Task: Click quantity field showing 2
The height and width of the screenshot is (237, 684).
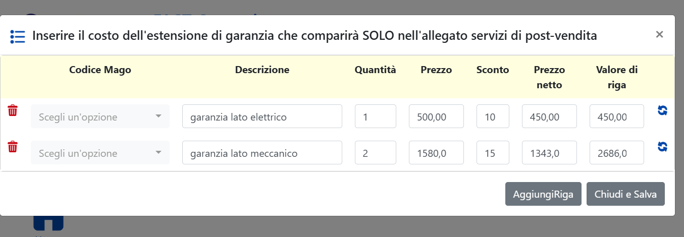Action: pyautogui.click(x=375, y=153)
